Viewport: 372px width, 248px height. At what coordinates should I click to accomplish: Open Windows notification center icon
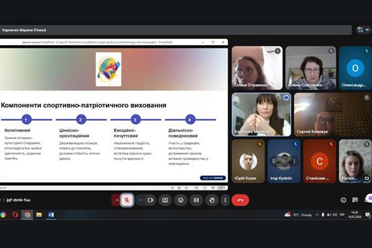click(368, 215)
